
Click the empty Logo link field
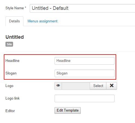tap(85, 98)
